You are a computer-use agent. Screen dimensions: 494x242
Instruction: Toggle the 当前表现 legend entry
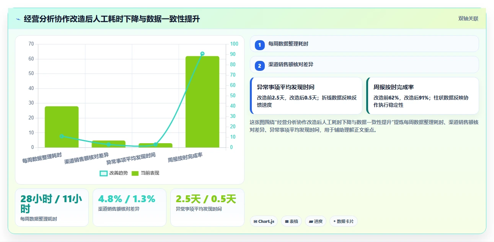[145, 173]
